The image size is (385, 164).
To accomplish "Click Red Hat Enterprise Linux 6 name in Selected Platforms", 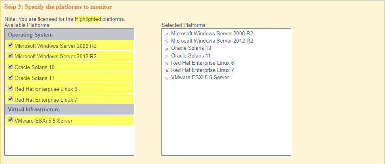I will (202, 63).
